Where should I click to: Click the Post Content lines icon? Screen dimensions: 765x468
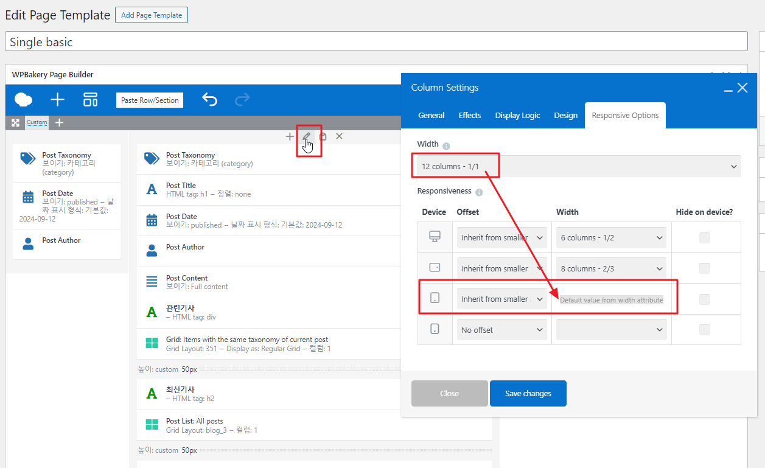tap(152, 282)
